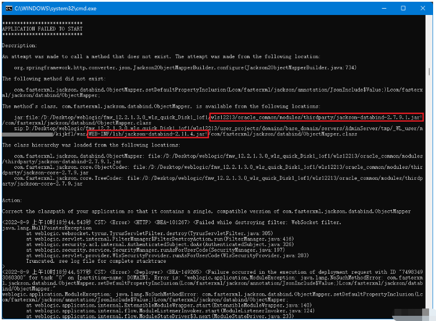Click the line starting 'An attempt was made to call'
Viewport: 436px width, 321px height.
tap(161, 56)
